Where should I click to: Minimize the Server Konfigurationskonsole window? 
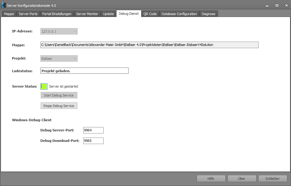point(267,6)
